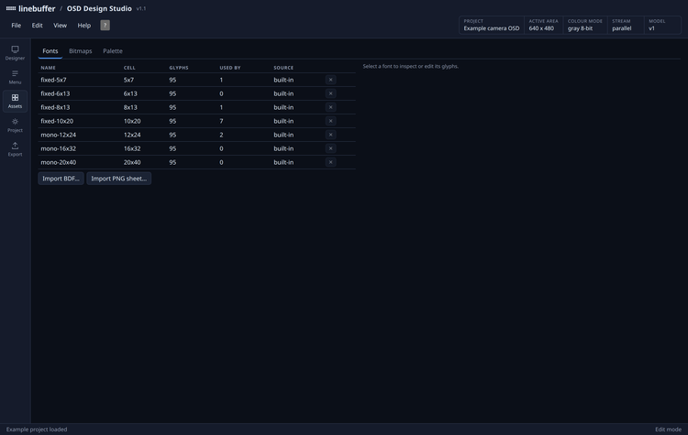Open the Edit menu
This screenshot has height=435, width=688.
tap(38, 26)
